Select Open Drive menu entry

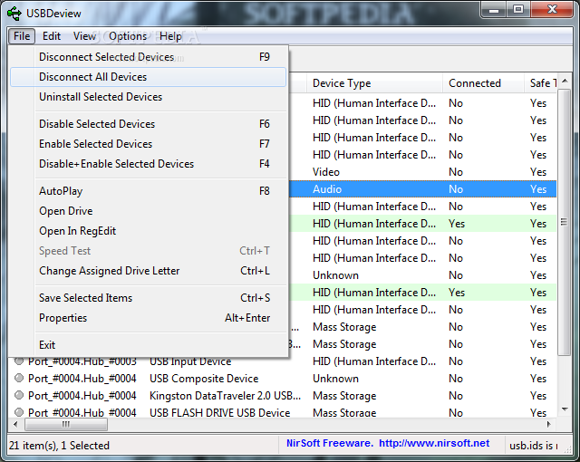click(148, 211)
